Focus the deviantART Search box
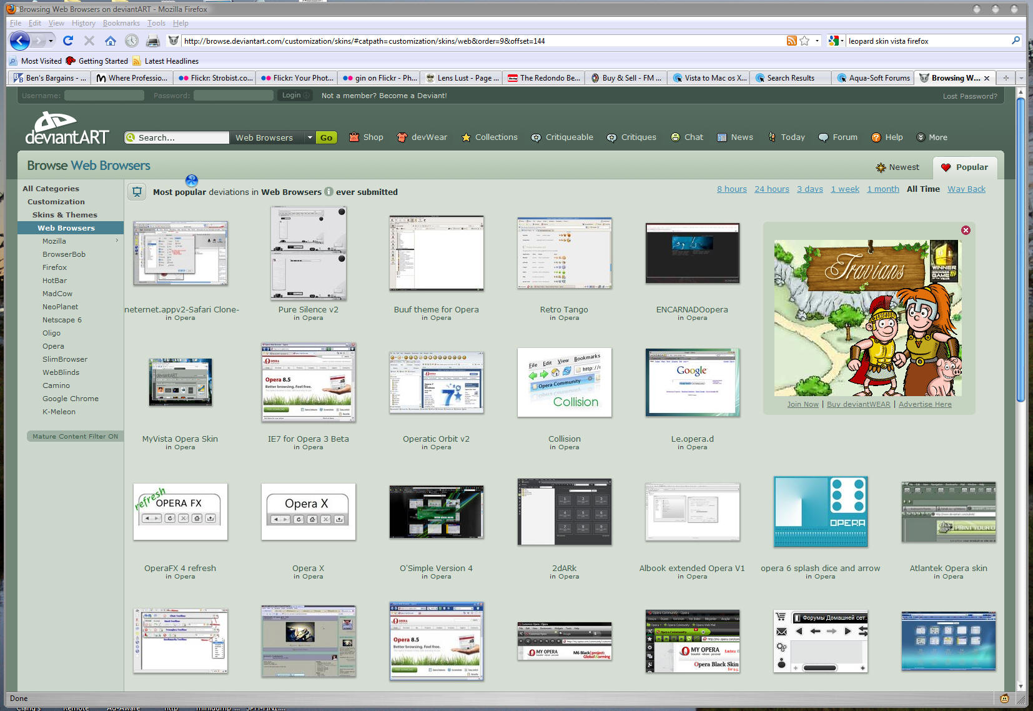The height and width of the screenshot is (711, 1033). point(177,137)
